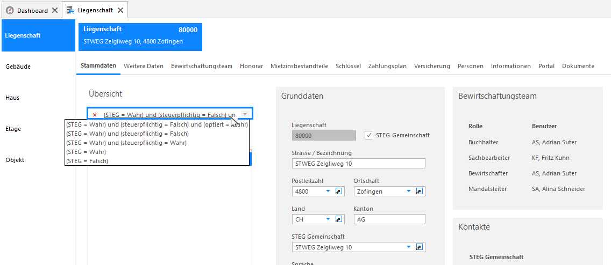Viewport: 611px width, 265px height.
Task: Open the Weitere Daten tab
Action: tap(144, 66)
